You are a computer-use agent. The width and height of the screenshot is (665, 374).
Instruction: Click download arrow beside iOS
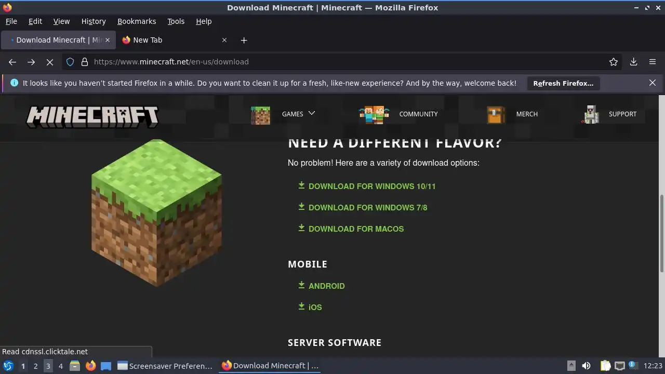301,306
